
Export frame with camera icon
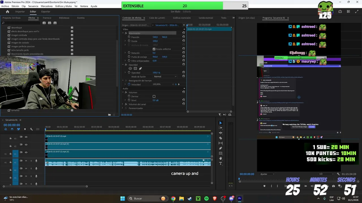pos(333,186)
